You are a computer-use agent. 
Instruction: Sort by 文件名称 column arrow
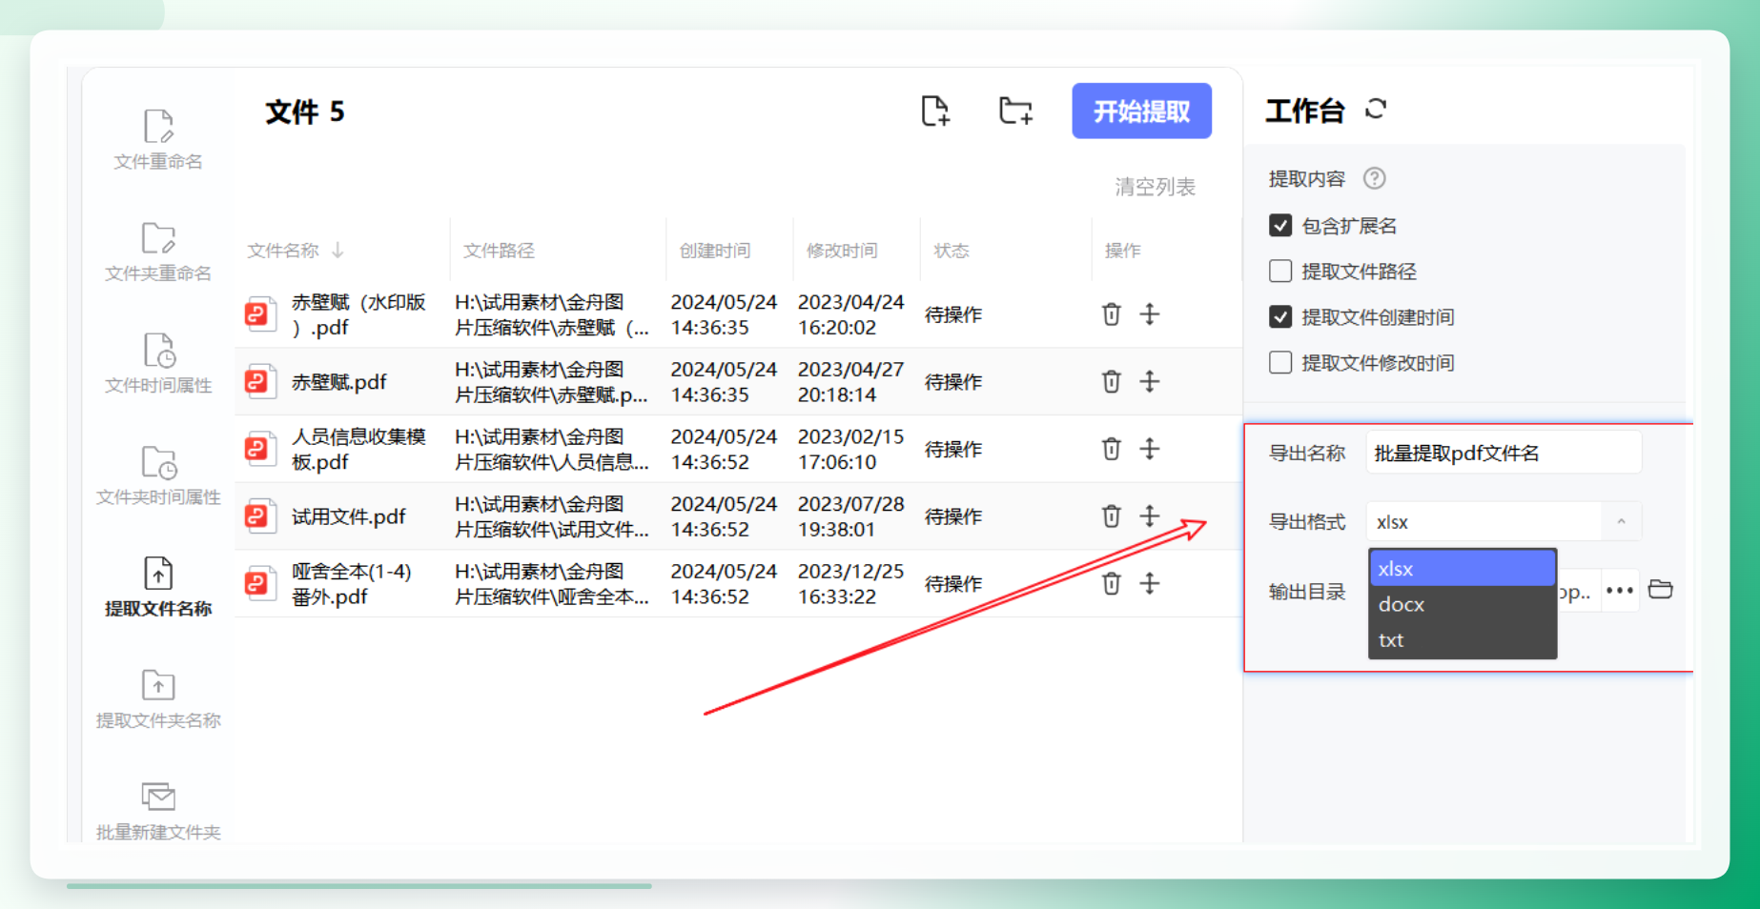pos(338,251)
